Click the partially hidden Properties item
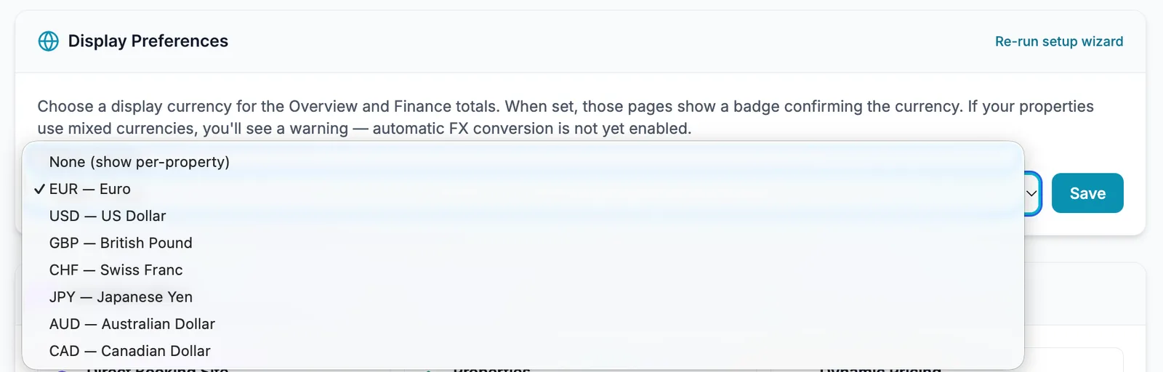This screenshot has width=1163, height=372. click(x=491, y=371)
